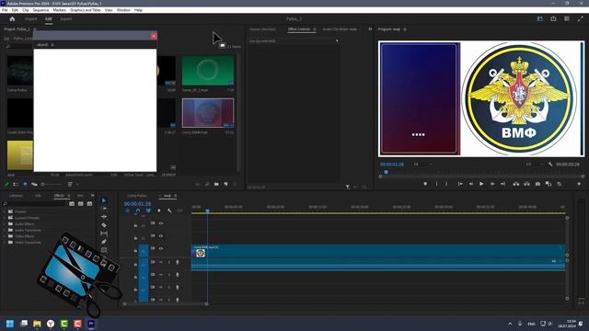Toggle eye visibility of the V1 video track

pos(161,248)
